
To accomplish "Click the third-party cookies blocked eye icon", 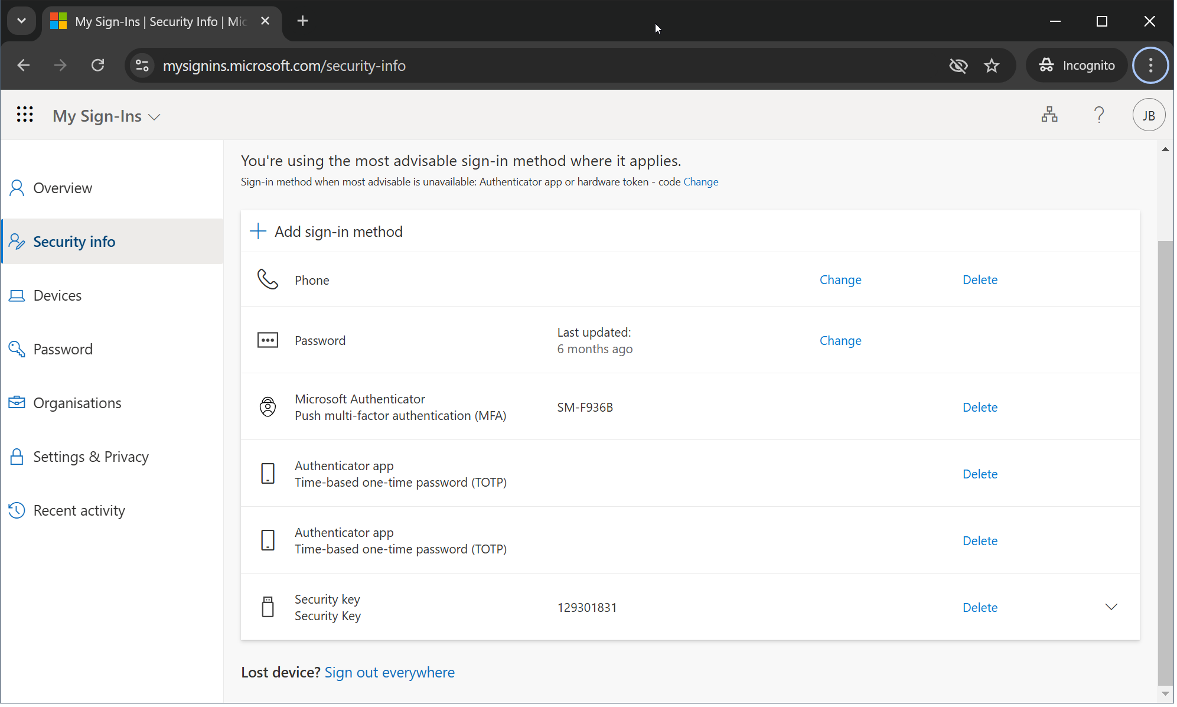I will (x=958, y=66).
